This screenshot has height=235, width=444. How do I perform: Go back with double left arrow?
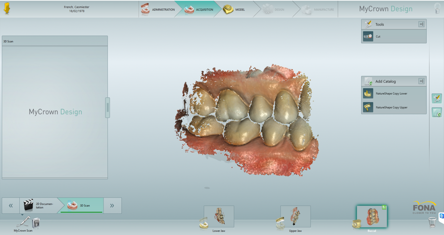coord(11,206)
